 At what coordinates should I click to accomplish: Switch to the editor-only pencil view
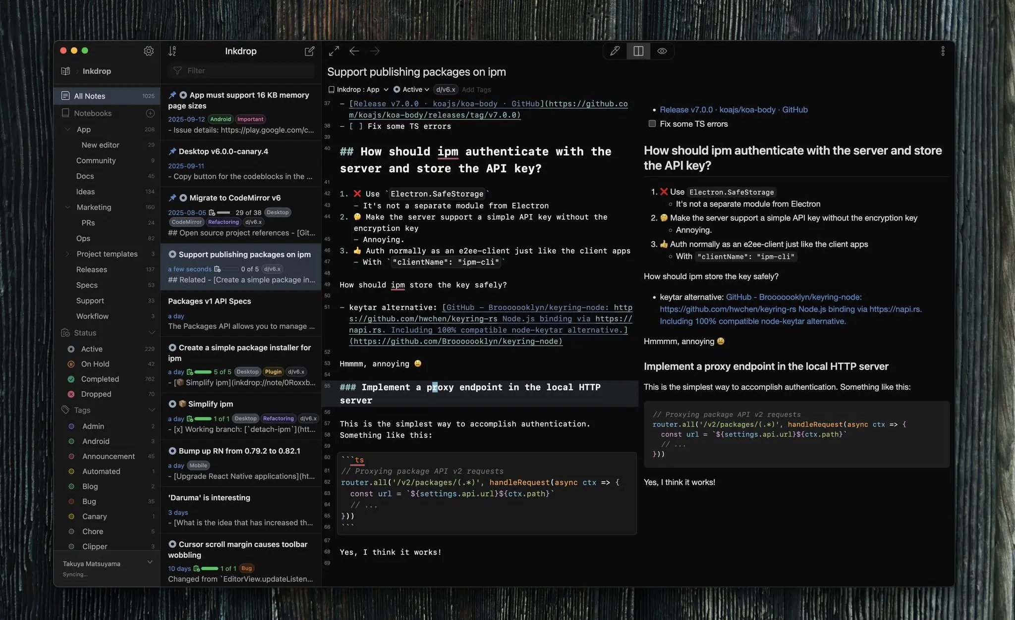click(x=615, y=51)
